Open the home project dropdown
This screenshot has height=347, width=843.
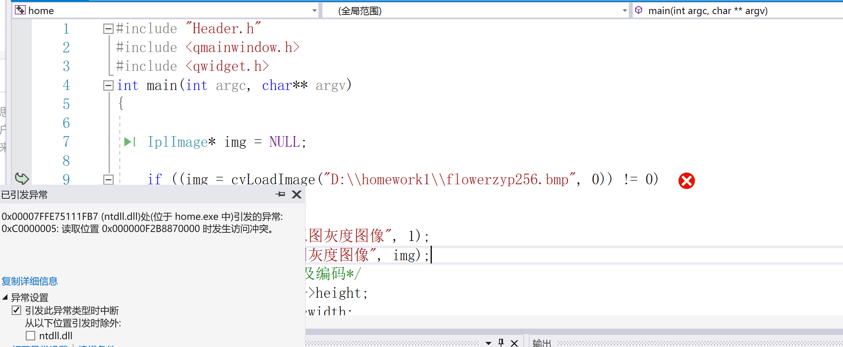click(314, 11)
